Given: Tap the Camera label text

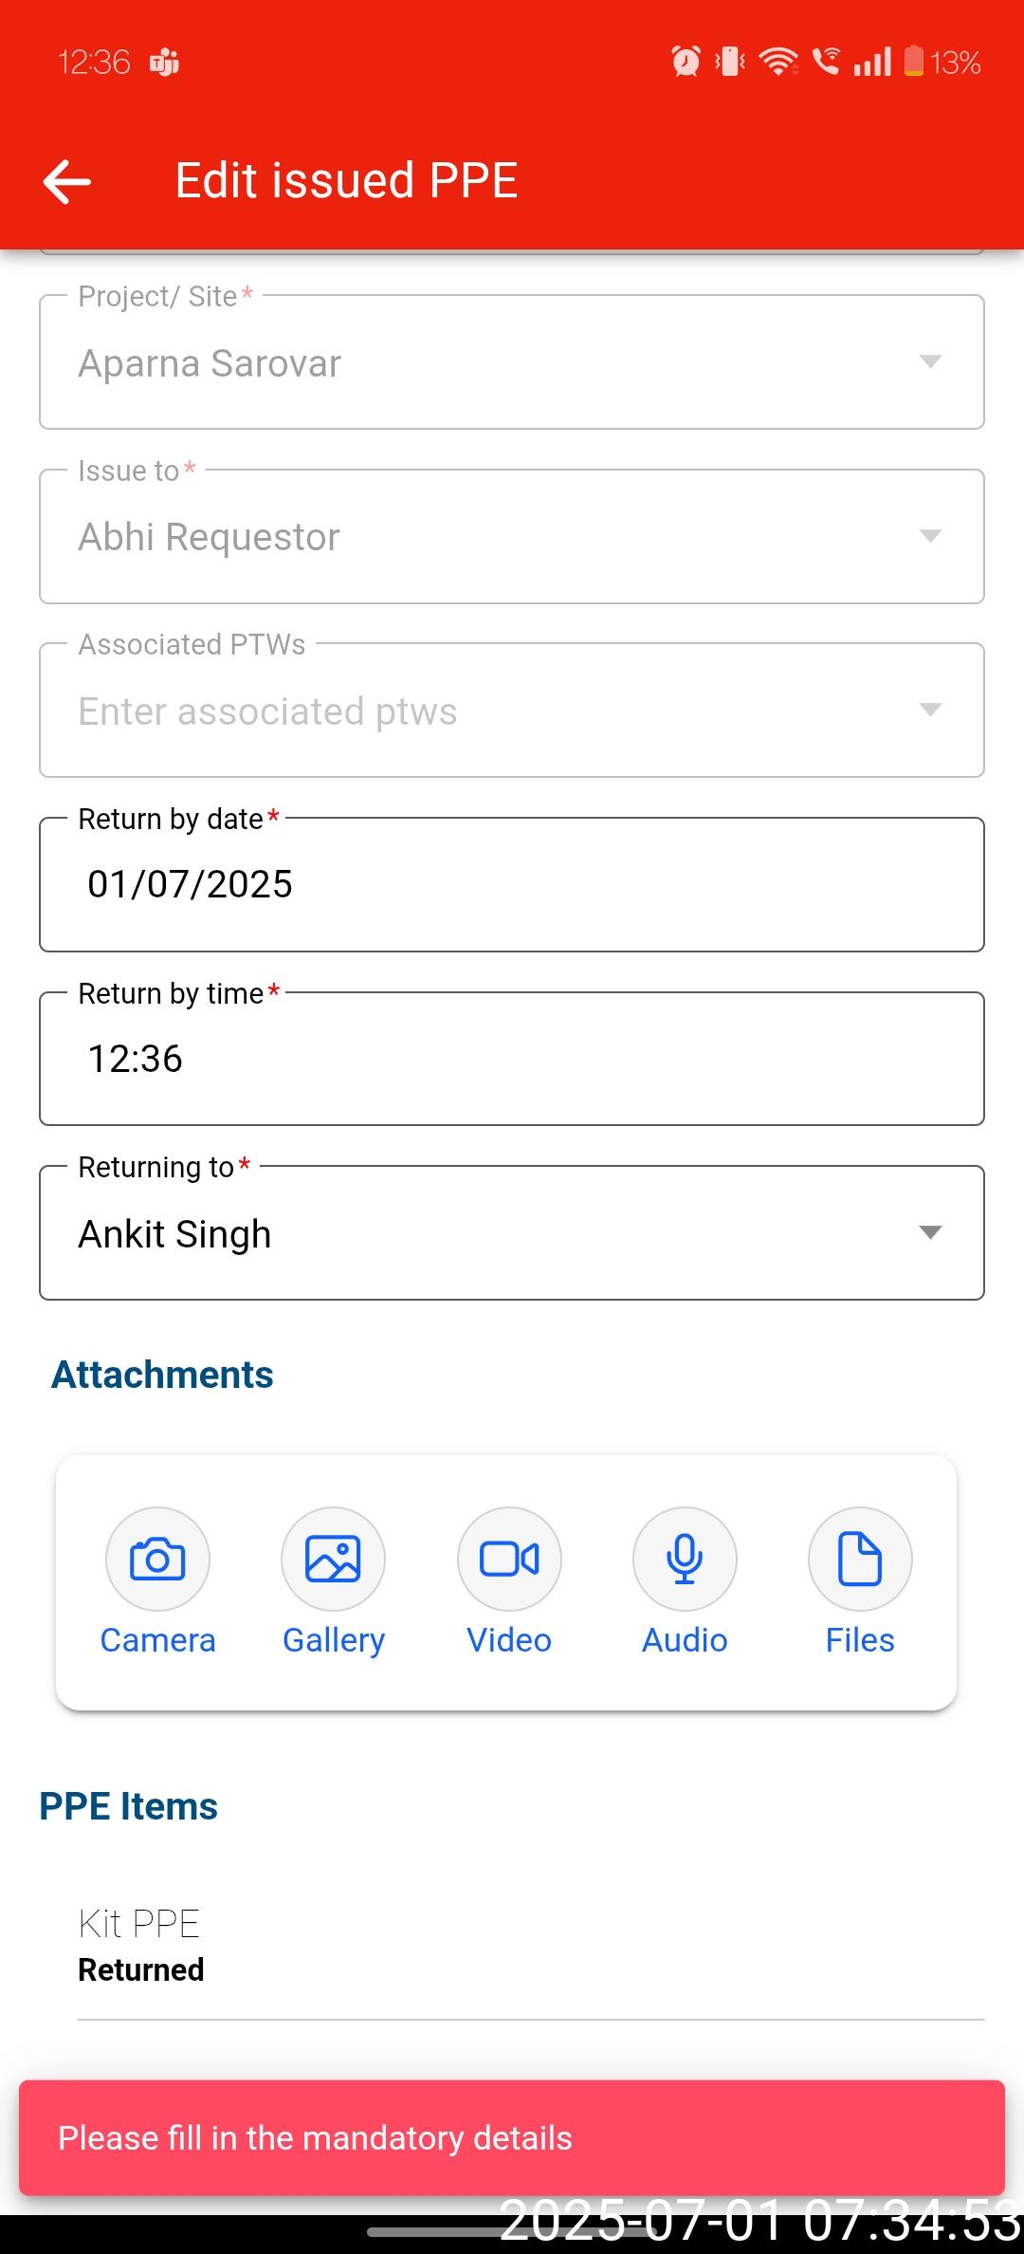Looking at the screenshot, I should (157, 1640).
